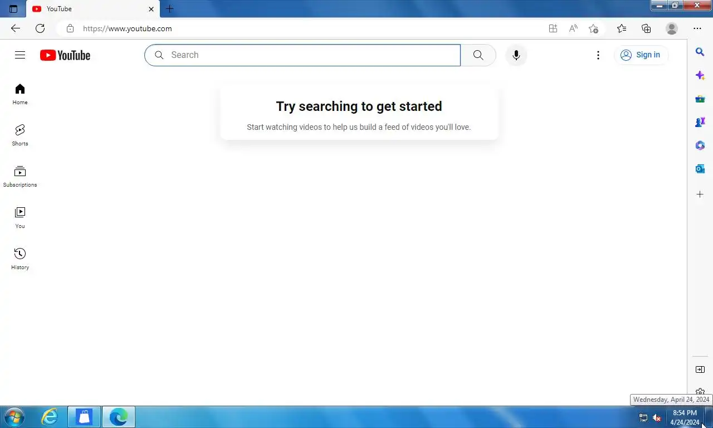
Task: Launch Internet Explorer from taskbar
Action: (x=50, y=417)
